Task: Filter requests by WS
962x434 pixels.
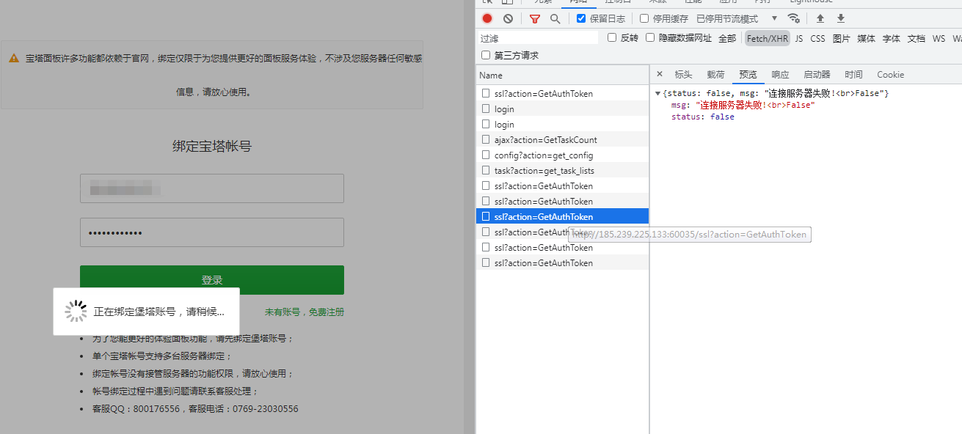Action: [x=939, y=38]
